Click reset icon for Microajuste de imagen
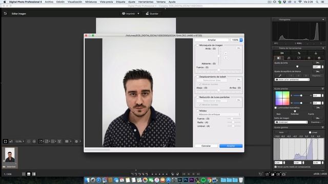Viewport: 328px width, 184px height. [238, 48]
